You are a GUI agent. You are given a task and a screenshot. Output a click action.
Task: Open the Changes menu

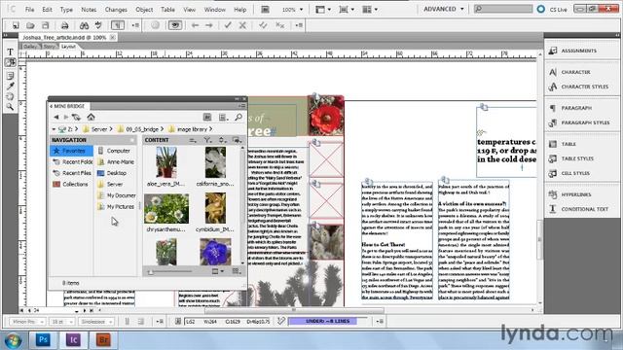pos(116,10)
